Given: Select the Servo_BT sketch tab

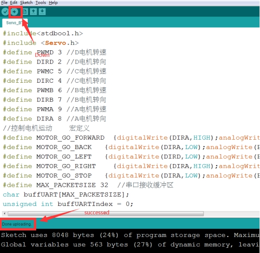Looking at the screenshot, I should (x=15, y=23).
